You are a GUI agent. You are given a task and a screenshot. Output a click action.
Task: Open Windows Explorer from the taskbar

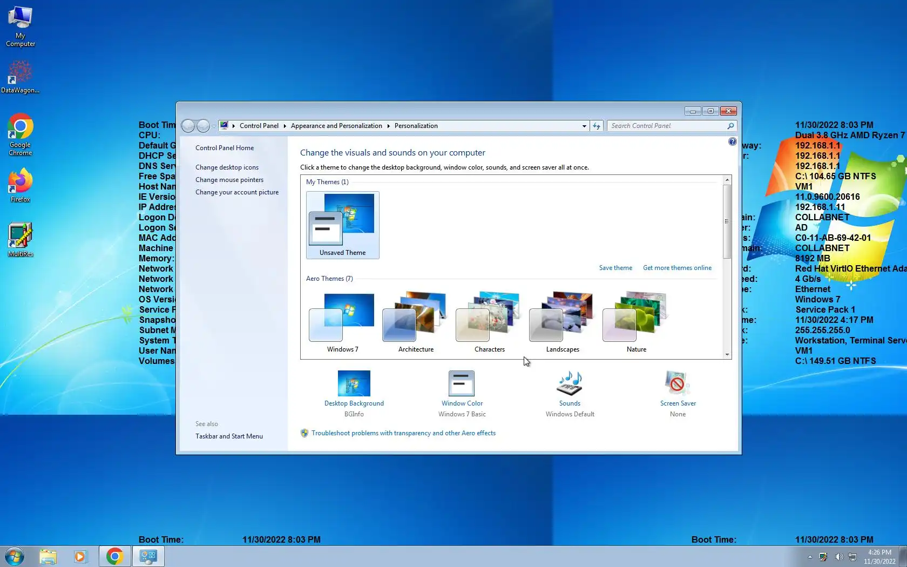click(x=48, y=556)
